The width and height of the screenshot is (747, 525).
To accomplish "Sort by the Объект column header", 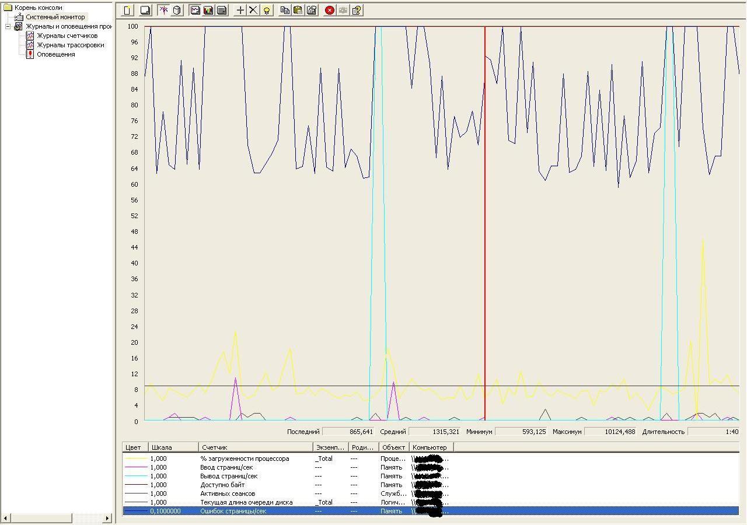I will click(x=394, y=447).
